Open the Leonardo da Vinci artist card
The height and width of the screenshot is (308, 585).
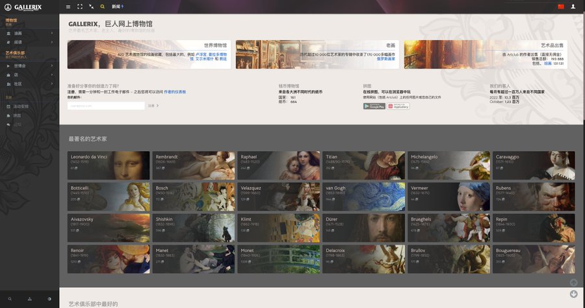click(109, 165)
